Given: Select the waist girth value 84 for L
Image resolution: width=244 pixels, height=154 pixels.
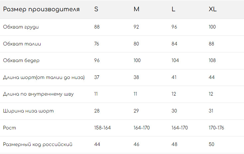Looking at the screenshot, I should [174, 44].
